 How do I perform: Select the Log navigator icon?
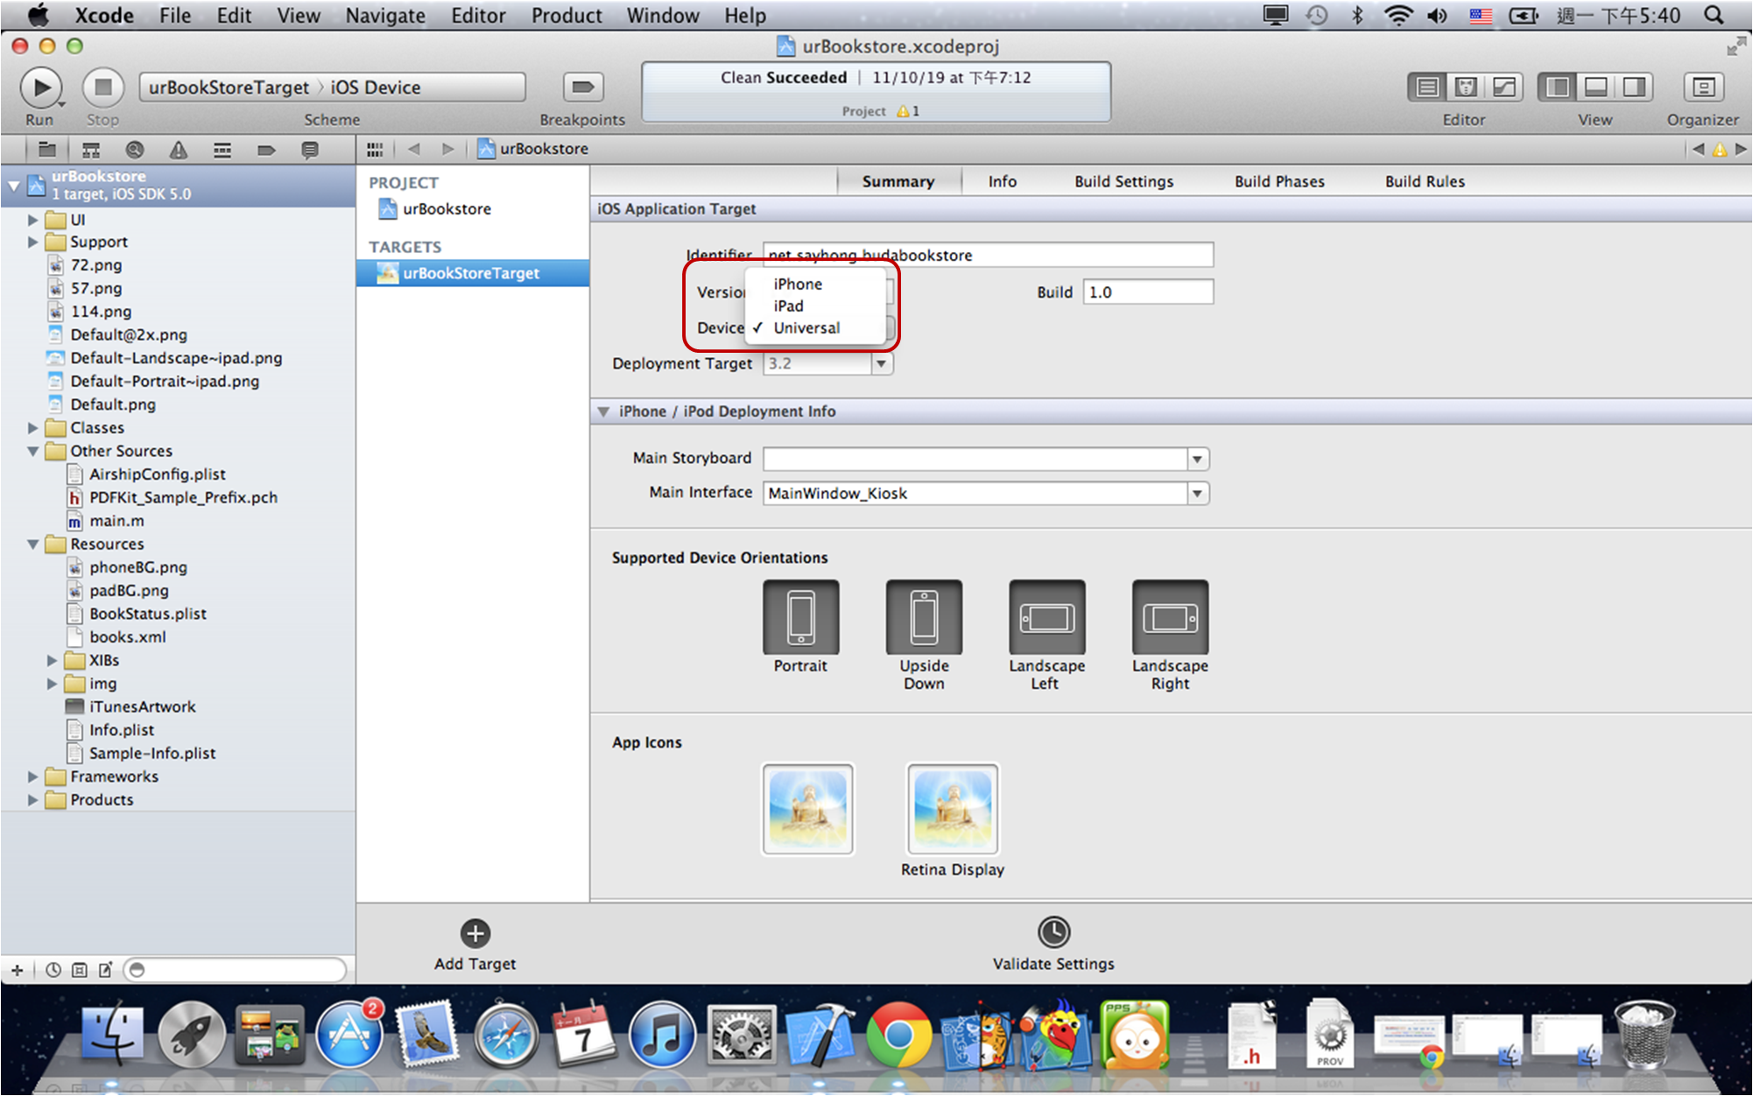(x=310, y=150)
